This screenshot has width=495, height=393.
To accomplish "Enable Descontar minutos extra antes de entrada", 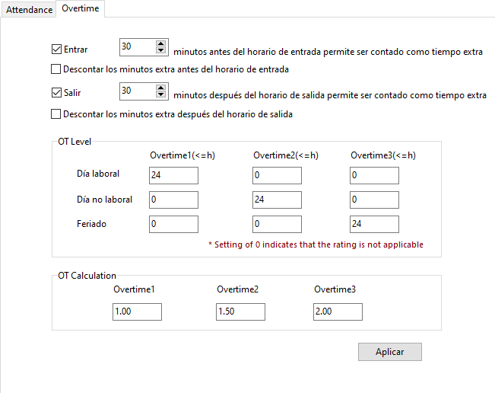I will tap(56, 69).
